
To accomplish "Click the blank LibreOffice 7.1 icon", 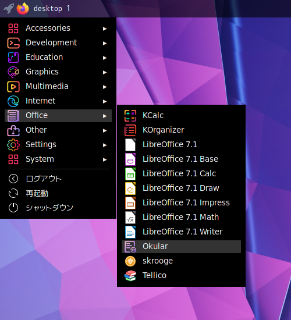I will (x=130, y=145).
